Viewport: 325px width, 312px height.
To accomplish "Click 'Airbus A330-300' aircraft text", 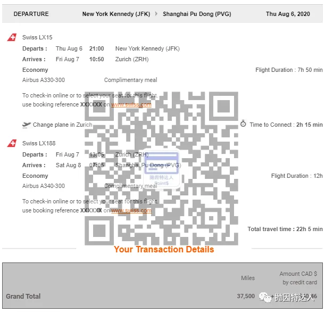I will click(x=44, y=80).
